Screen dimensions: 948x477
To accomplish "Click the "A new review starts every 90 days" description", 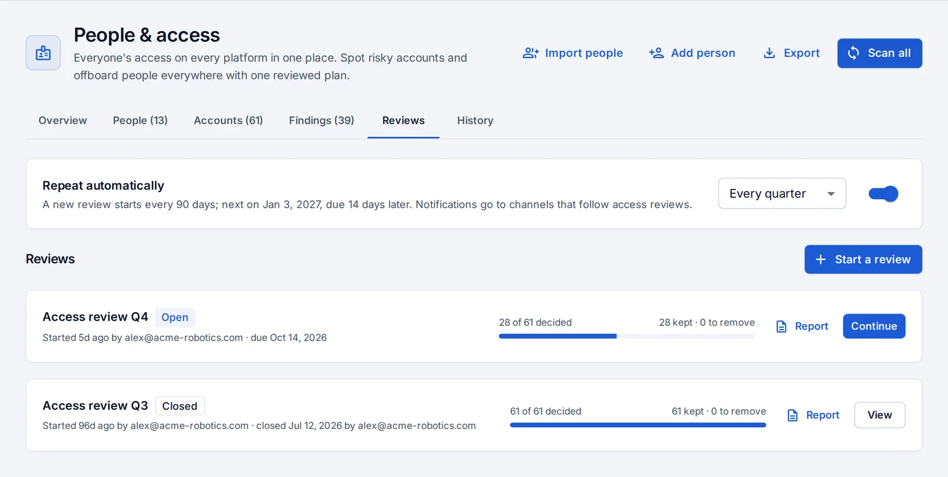I will coord(367,204).
